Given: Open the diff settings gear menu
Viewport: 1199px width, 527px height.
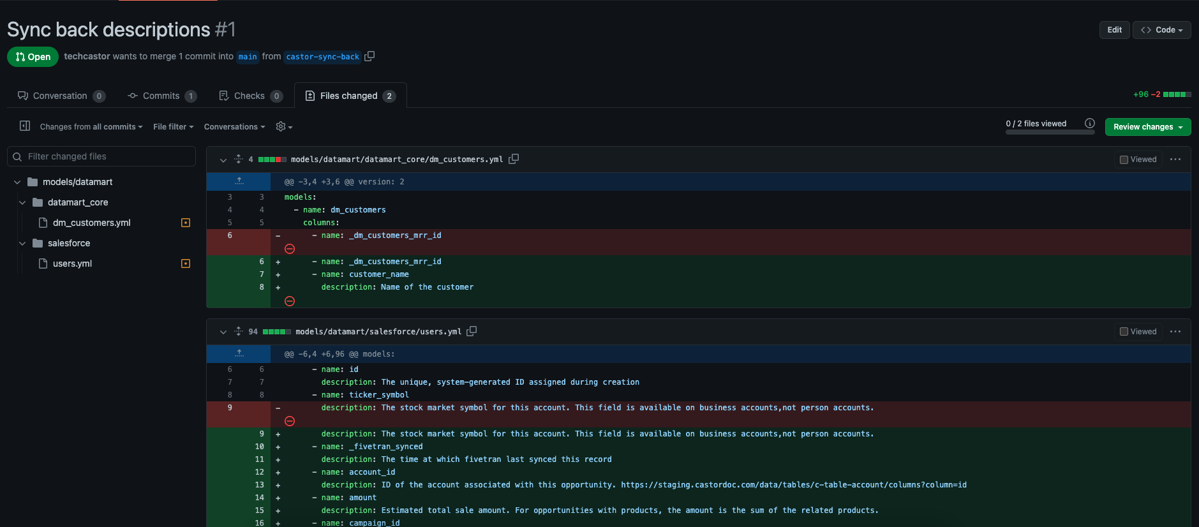Looking at the screenshot, I should [x=284, y=127].
